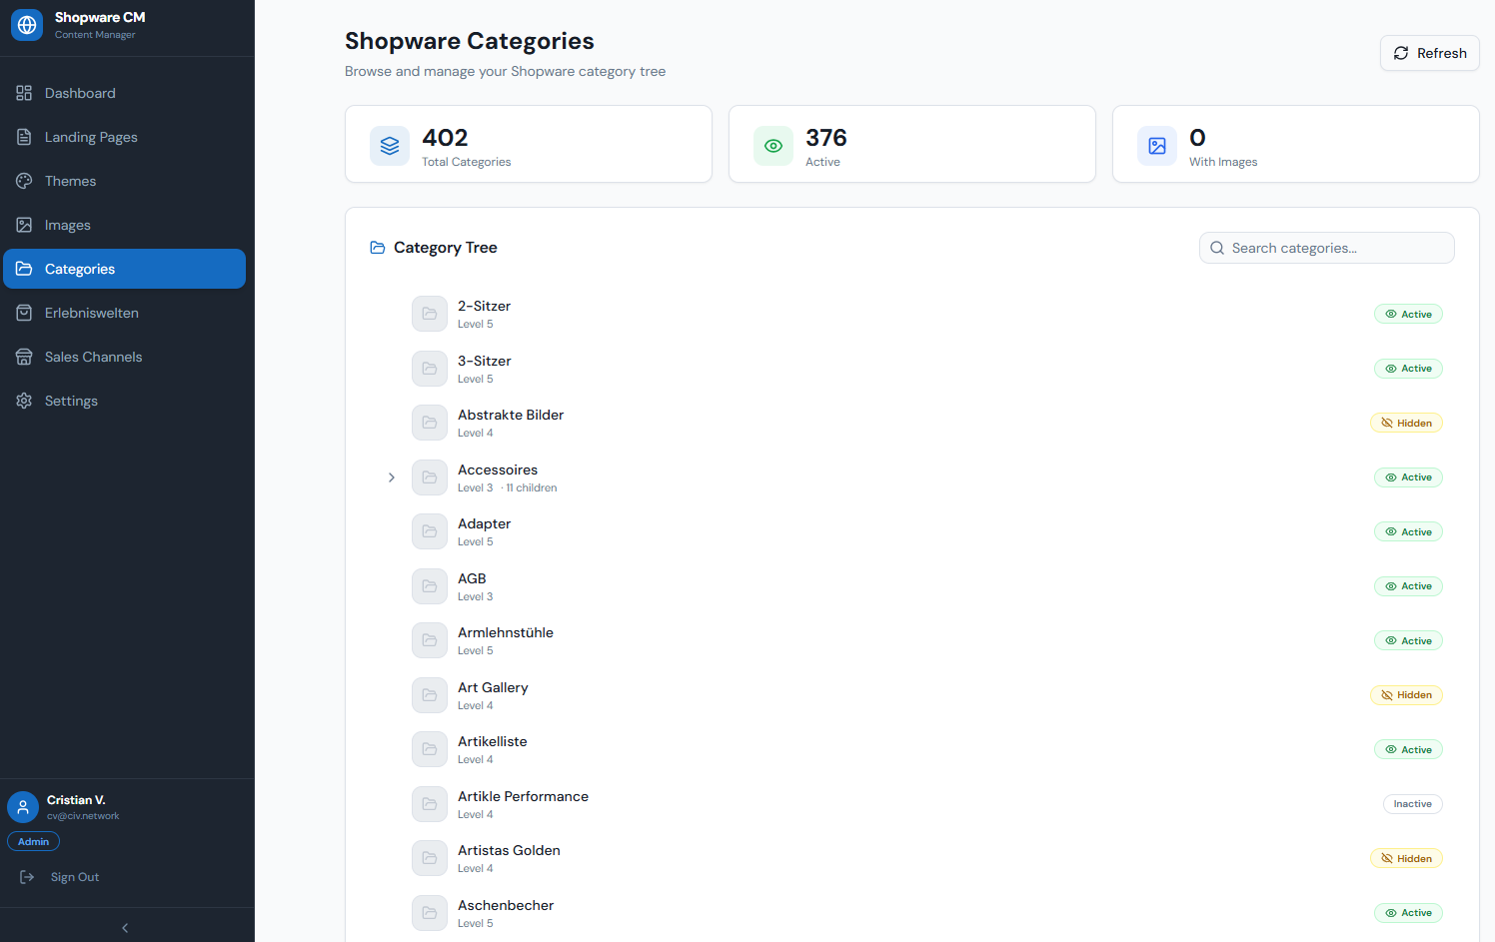Click the Admin role badge
The width and height of the screenshot is (1495, 942).
point(33,842)
